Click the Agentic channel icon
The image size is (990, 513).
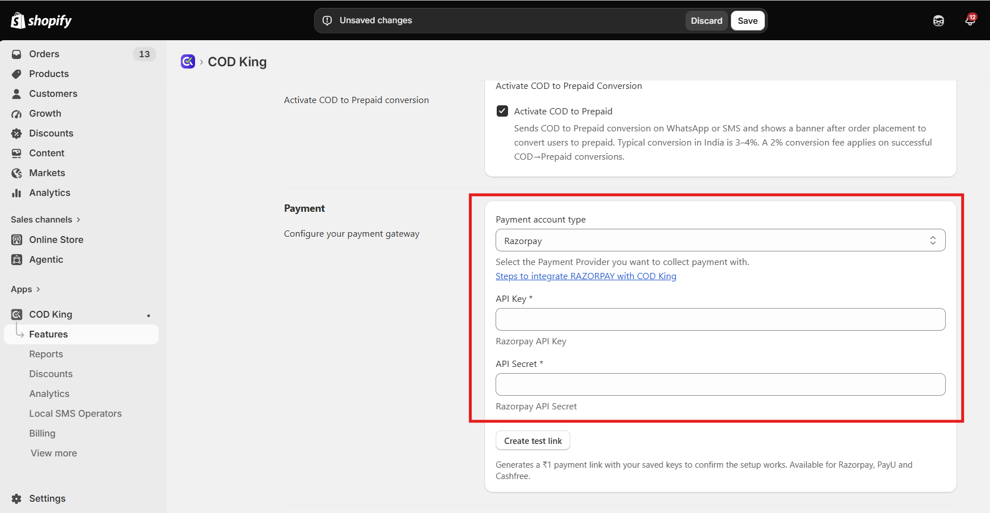[x=16, y=259]
